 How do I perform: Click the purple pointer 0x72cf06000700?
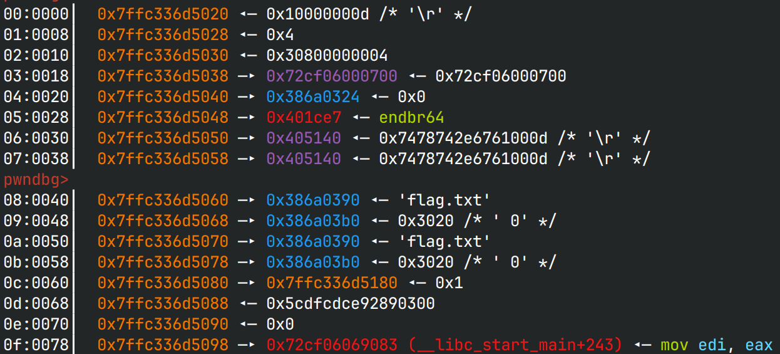click(332, 76)
